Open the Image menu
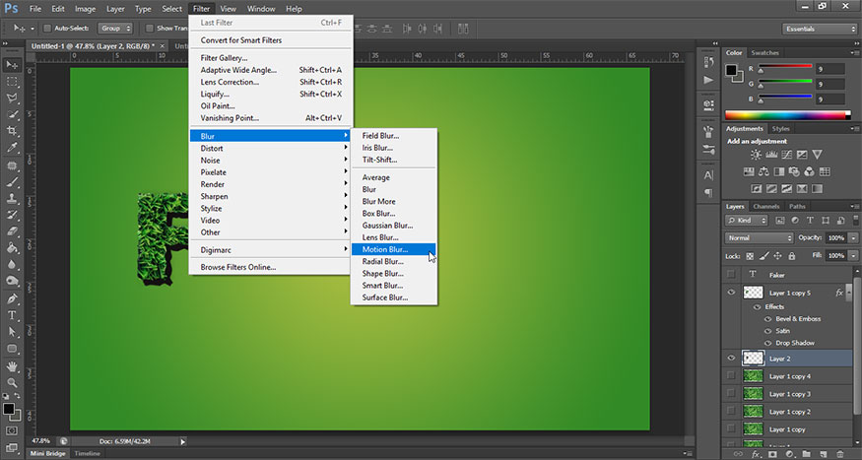 pos(85,9)
